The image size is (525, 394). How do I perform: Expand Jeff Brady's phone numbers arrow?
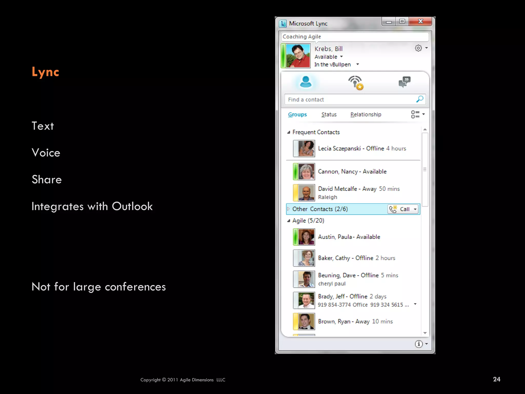(x=415, y=304)
